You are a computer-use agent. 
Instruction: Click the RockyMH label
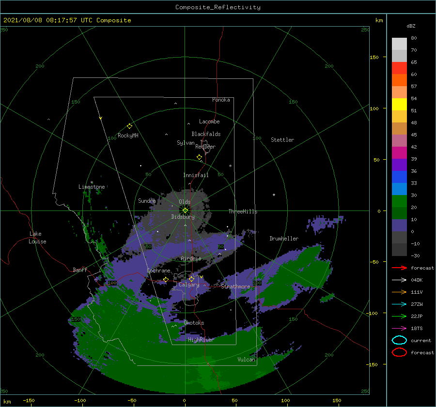[x=128, y=136]
